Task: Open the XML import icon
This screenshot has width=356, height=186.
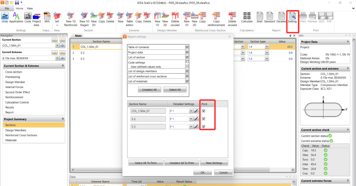Action: click(47, 18)
